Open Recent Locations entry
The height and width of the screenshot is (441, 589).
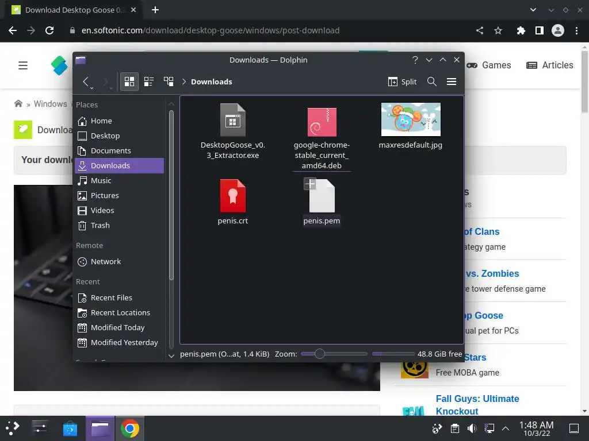tap(120, 313)
